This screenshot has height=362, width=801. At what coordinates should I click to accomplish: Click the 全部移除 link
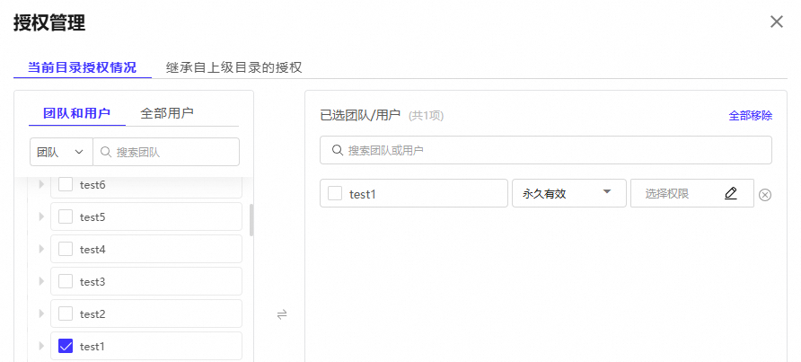point(751,116)
